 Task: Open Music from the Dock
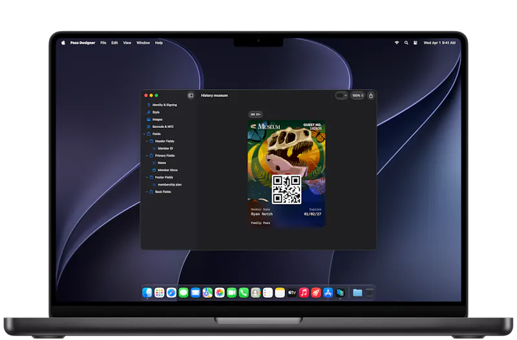click(x=304, y=293)
